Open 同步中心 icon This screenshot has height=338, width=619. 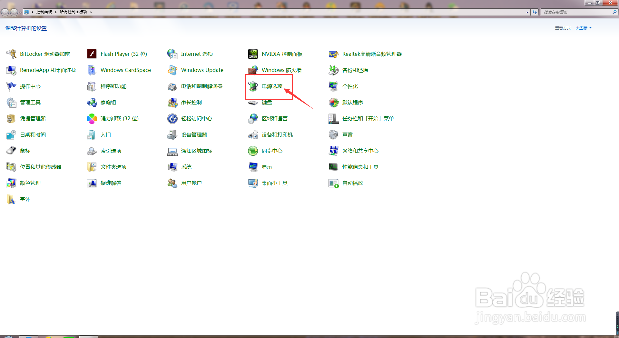(x=253, y=151)
